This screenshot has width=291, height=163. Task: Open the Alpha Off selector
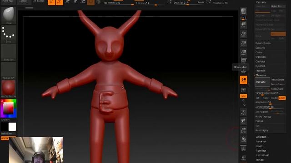9,53
